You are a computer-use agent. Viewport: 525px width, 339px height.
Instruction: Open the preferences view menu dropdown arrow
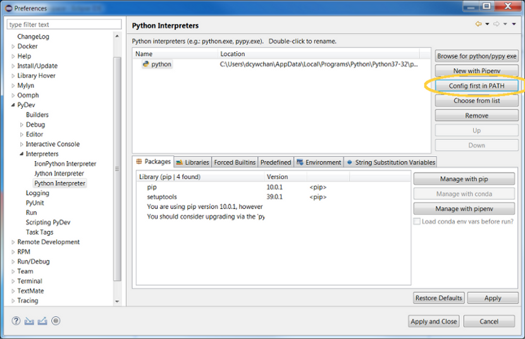[x=514, y=25]
